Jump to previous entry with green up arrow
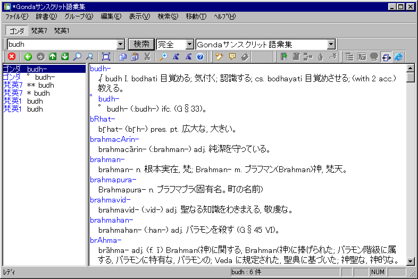 [x=53, y=56]
